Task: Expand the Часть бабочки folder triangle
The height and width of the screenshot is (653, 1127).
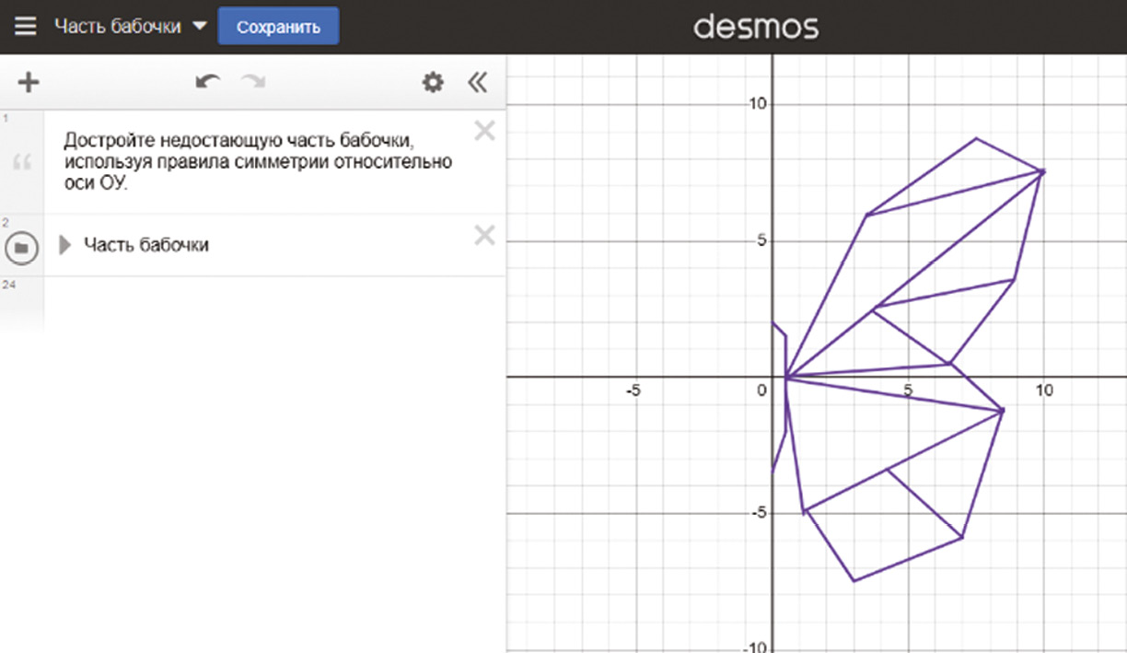Action: pyautogui.click(x=64, y=245)
